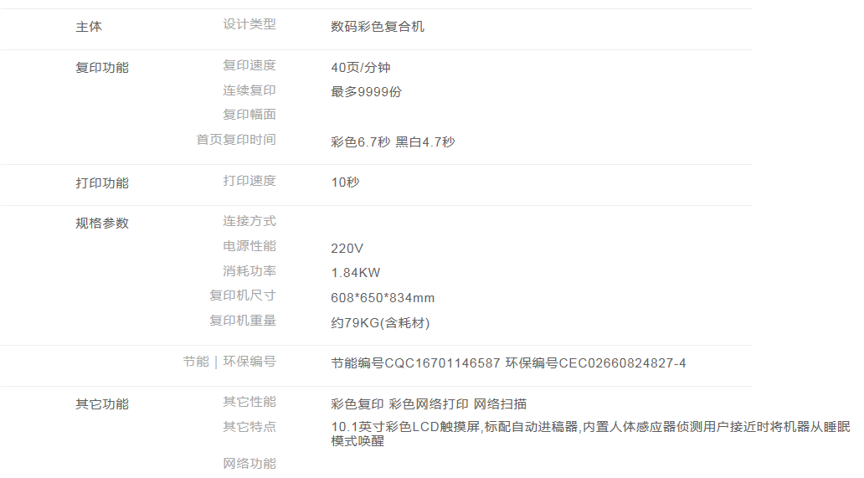864x478 pixels.
Task: Click the 1.84KW power consumption value
Action: pyautogui.click(x=356, y=273)
